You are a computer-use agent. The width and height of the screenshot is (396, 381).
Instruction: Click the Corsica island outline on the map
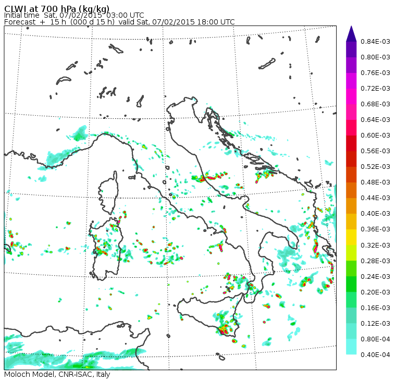109,193
